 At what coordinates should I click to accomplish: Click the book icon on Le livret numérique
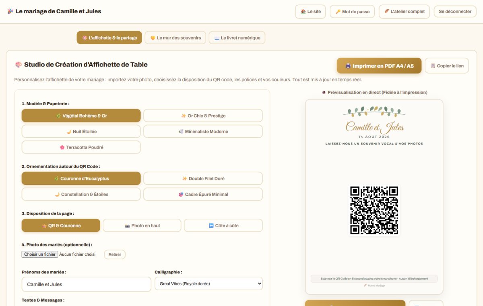coord(217,38)
